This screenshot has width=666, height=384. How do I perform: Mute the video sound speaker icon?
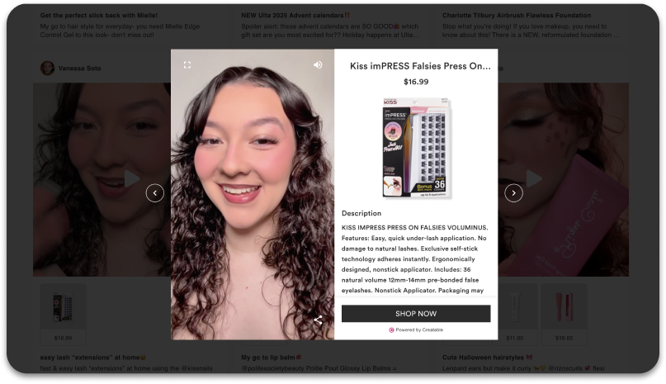coord(318,64)
